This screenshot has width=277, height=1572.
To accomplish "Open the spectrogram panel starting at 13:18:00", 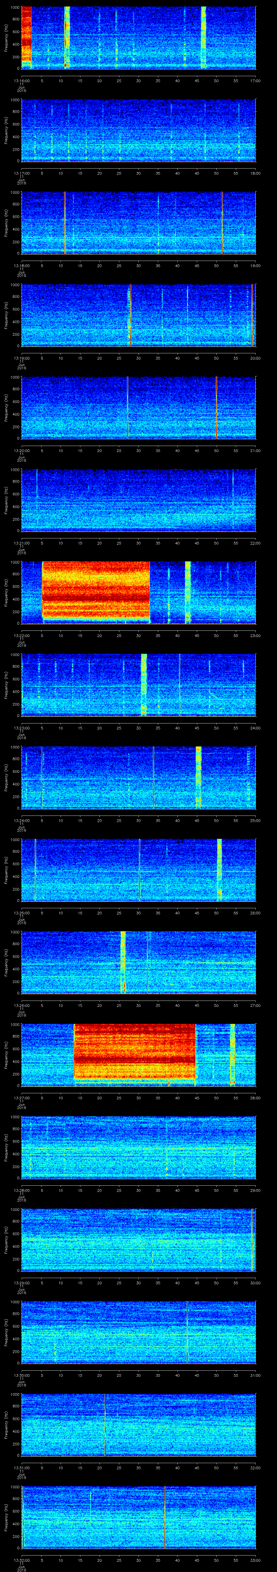I will click(x=138, y=223).
